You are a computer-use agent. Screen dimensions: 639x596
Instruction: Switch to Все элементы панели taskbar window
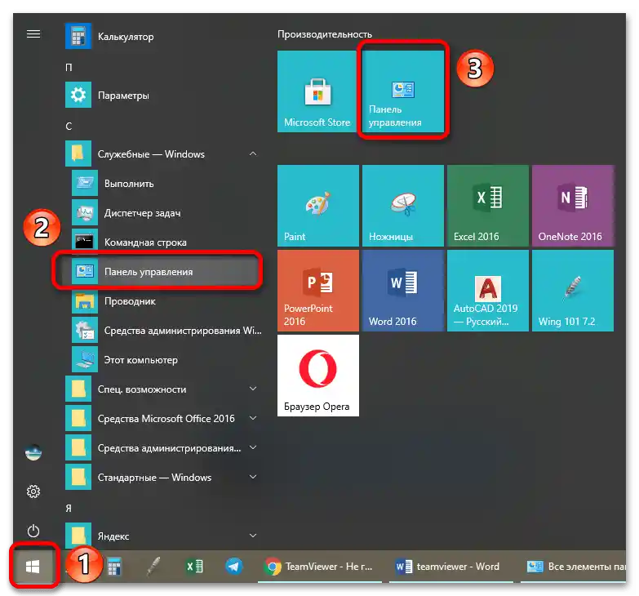(575, 567)
